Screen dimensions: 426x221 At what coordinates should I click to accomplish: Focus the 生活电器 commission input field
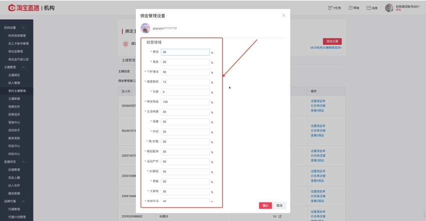coord(185,112)
